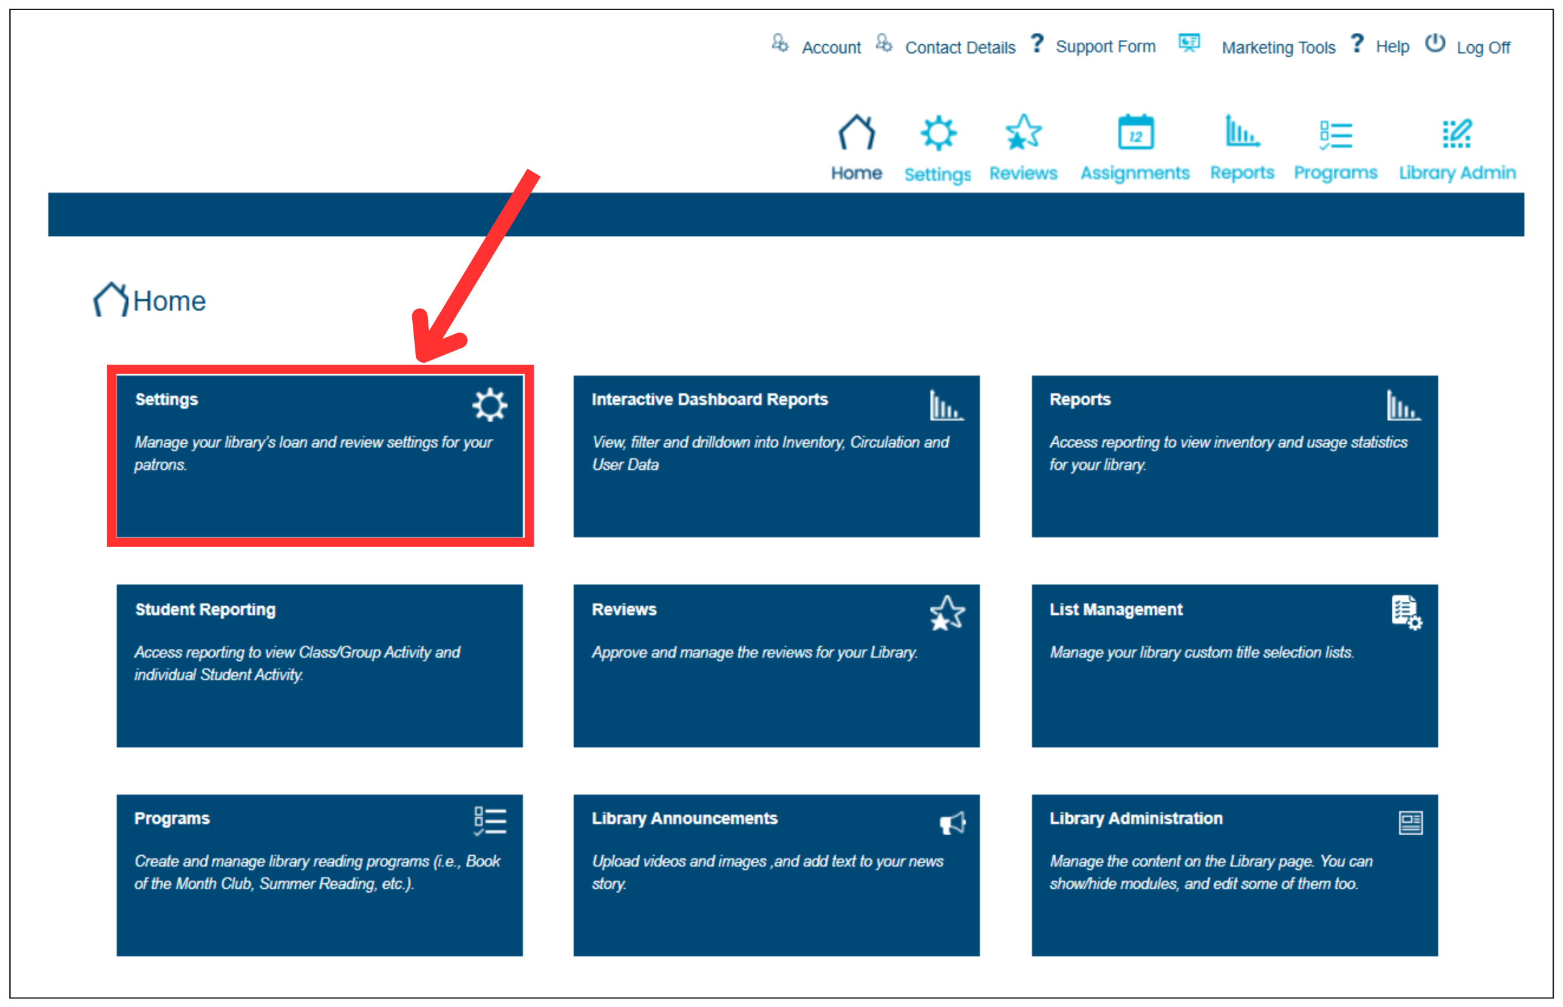
Task: Open the Reviews star icon in navigation
Action: tap(1022, 133)
